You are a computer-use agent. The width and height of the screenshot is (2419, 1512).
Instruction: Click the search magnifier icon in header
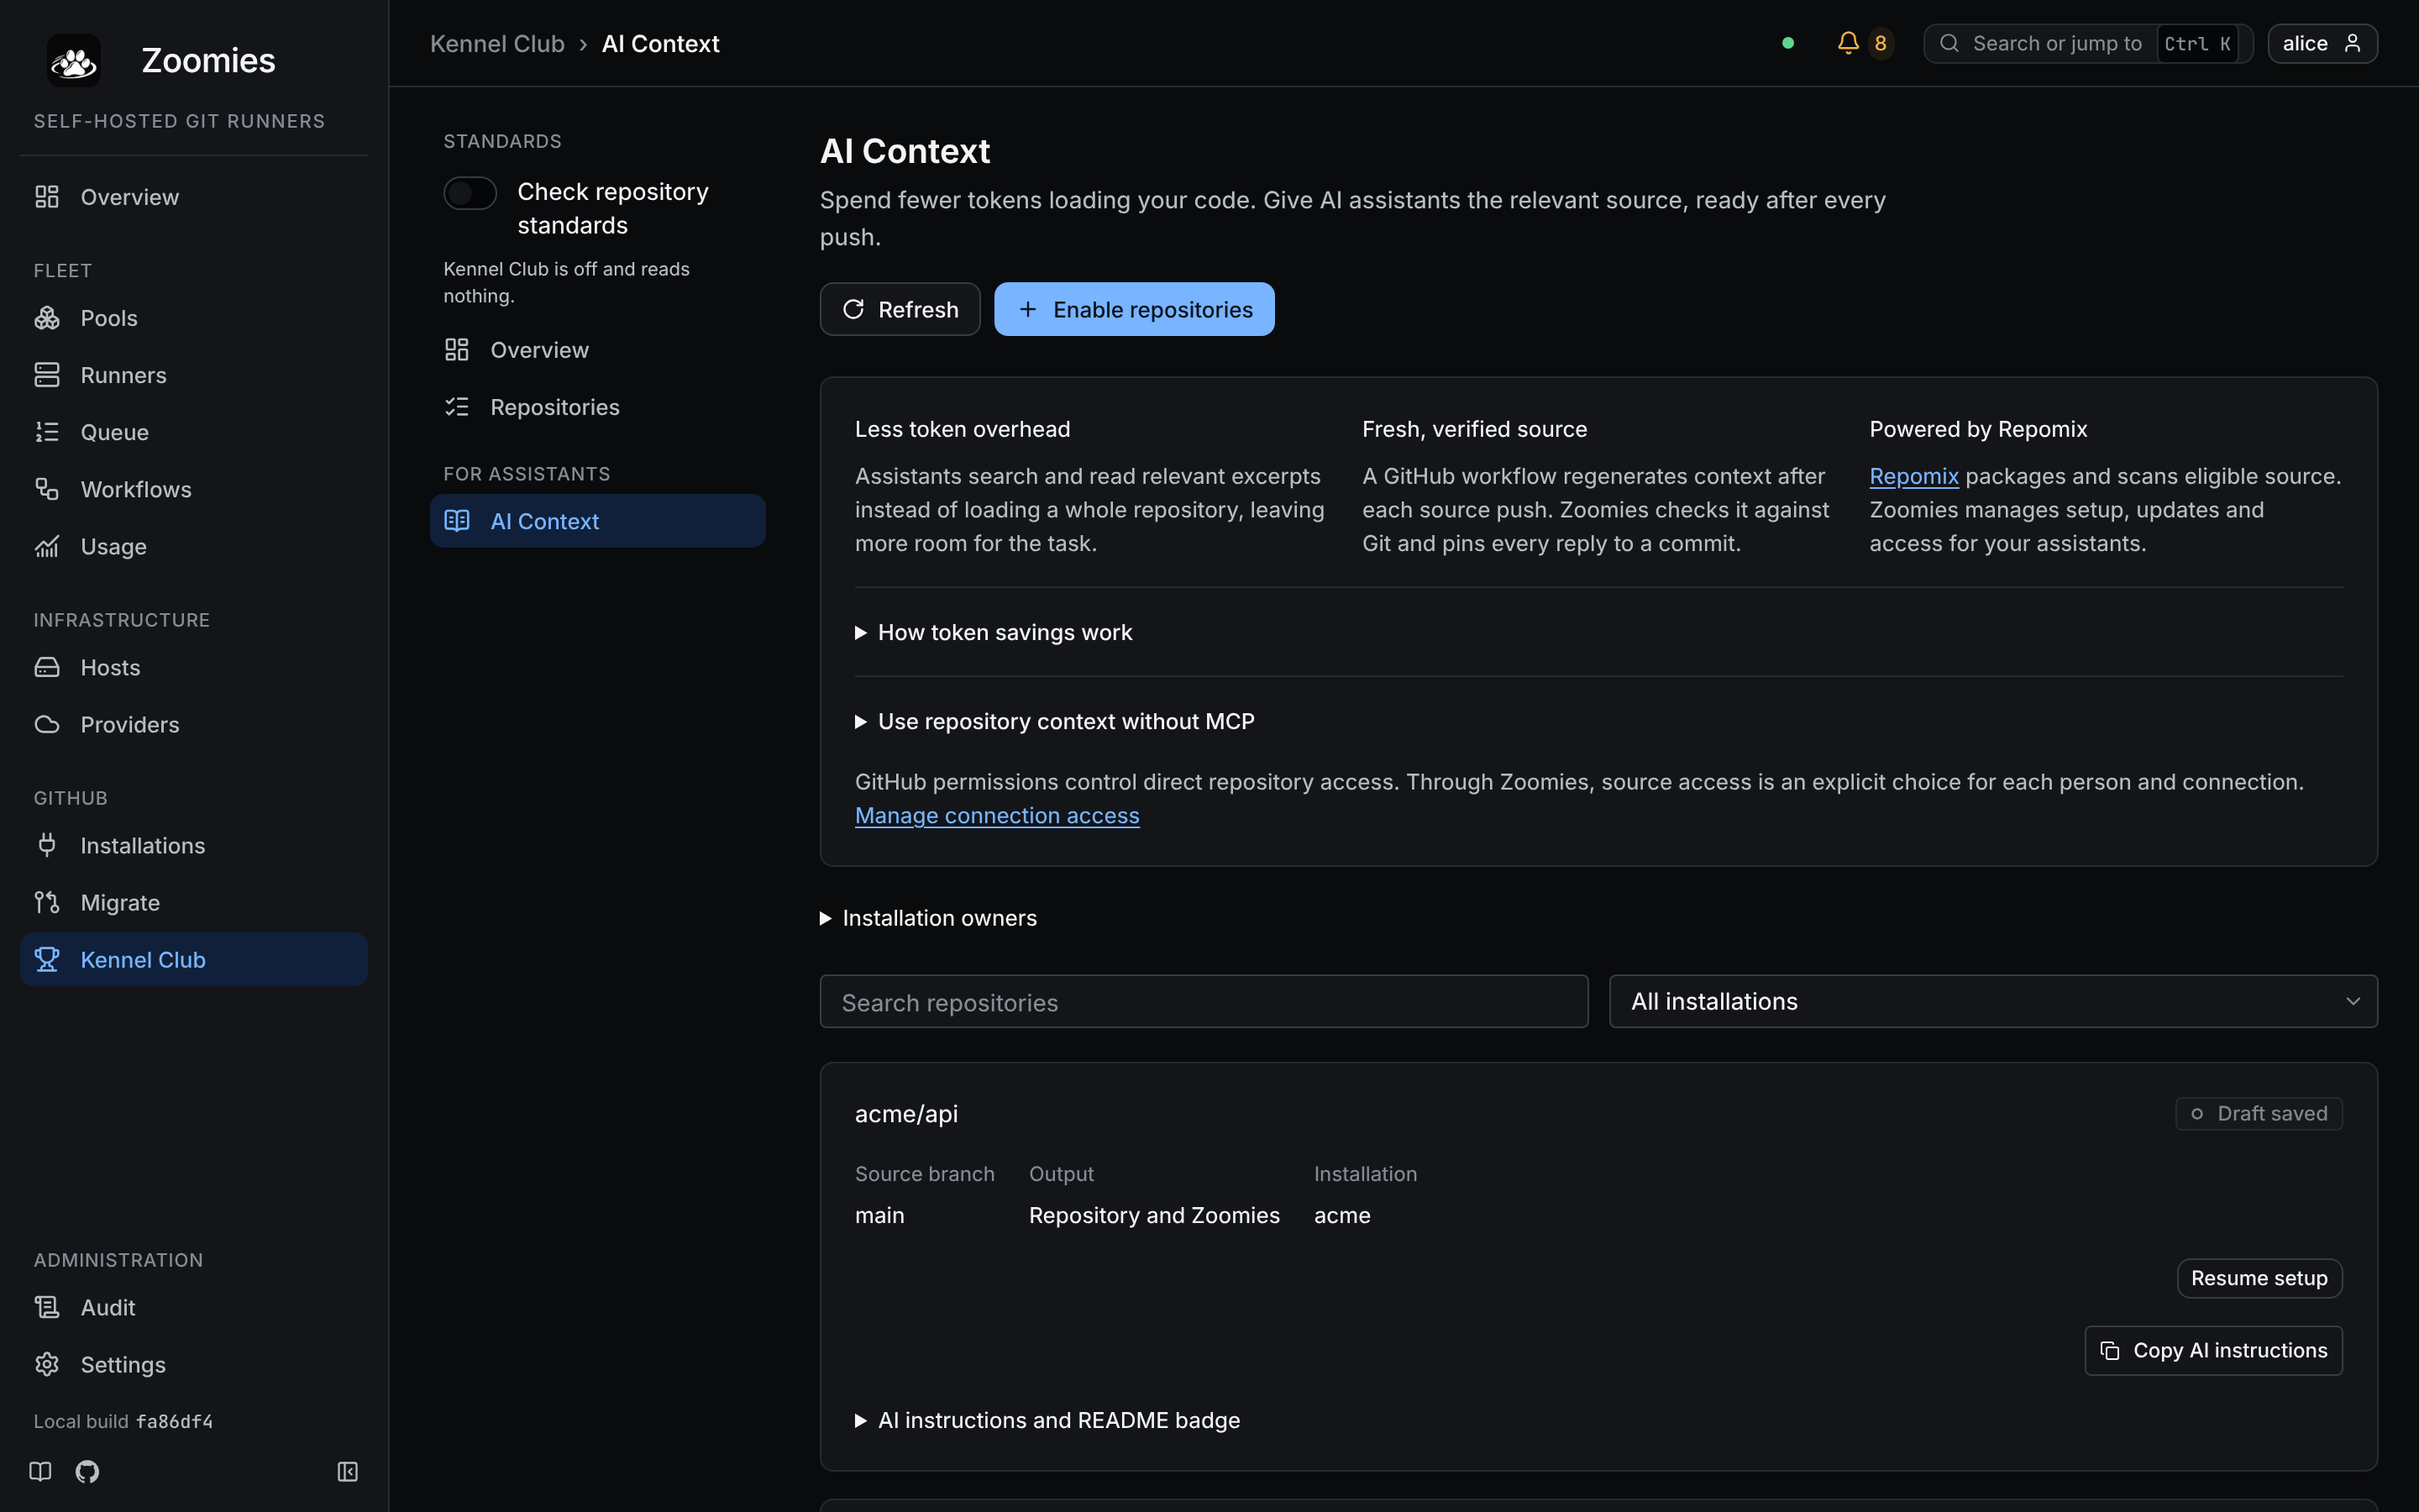click(x=1949, y=43)
